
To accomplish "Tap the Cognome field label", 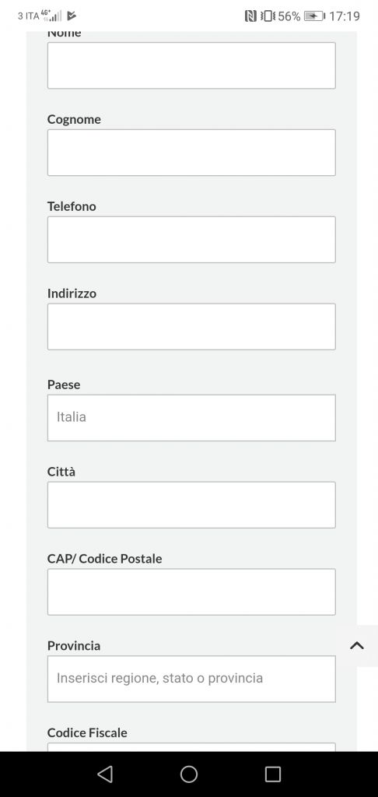I will point(74,119).
